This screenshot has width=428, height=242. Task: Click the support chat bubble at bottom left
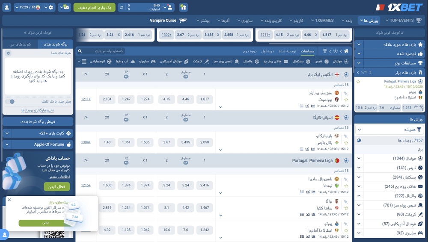click(5, 235)
